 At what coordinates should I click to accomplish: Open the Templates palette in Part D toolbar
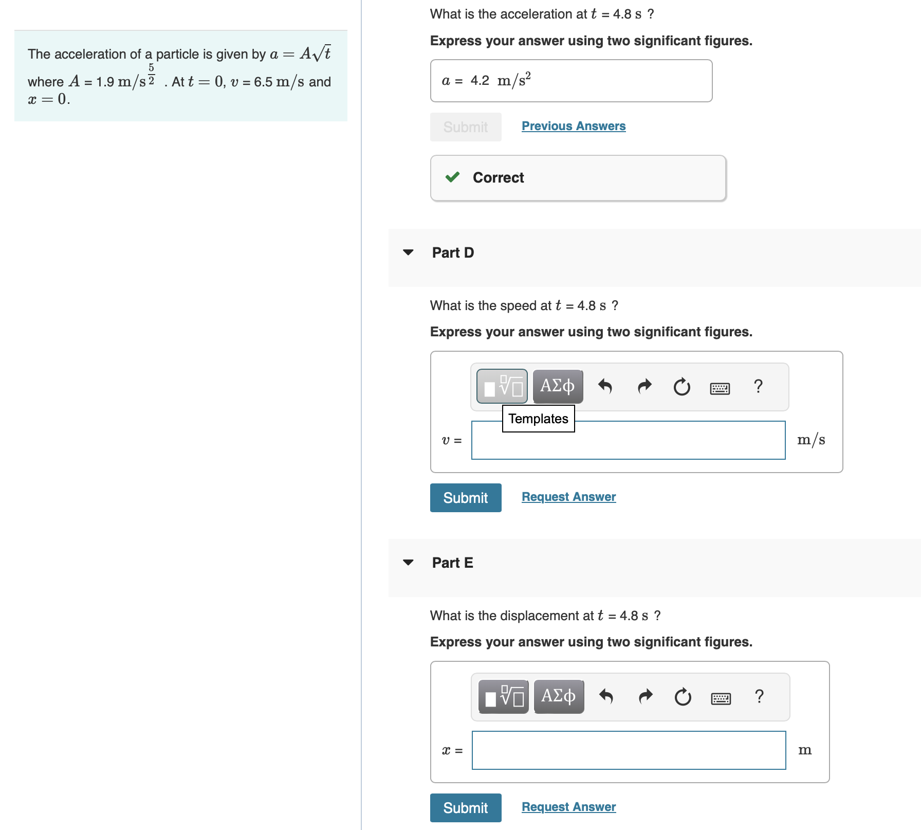pos(502,387)
